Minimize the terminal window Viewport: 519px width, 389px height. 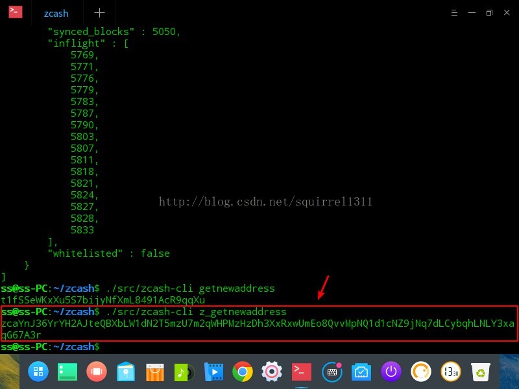tap(472, 12)
